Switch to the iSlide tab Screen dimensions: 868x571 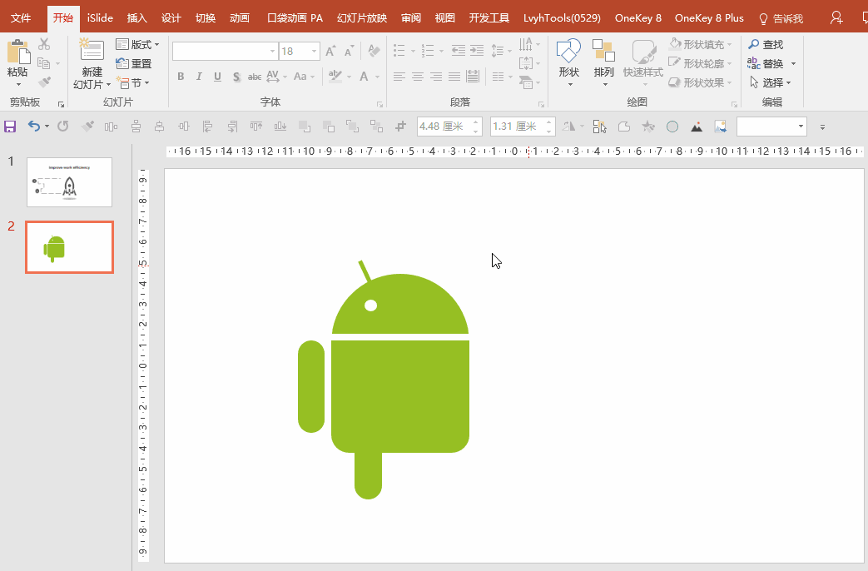coord(100,18)
